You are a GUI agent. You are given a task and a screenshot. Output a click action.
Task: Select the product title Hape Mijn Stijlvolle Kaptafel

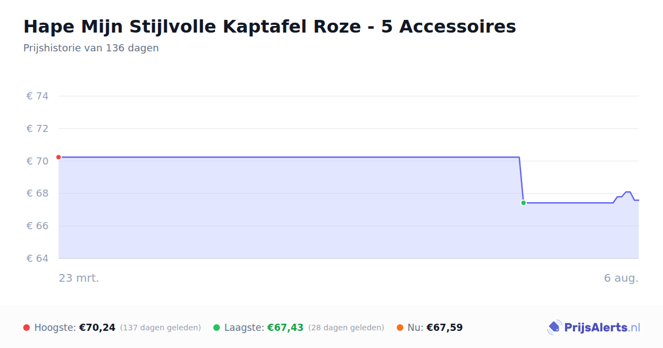tap(270, 27)
